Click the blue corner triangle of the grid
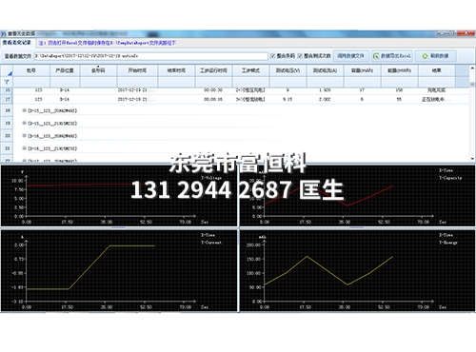 point(10,73)
